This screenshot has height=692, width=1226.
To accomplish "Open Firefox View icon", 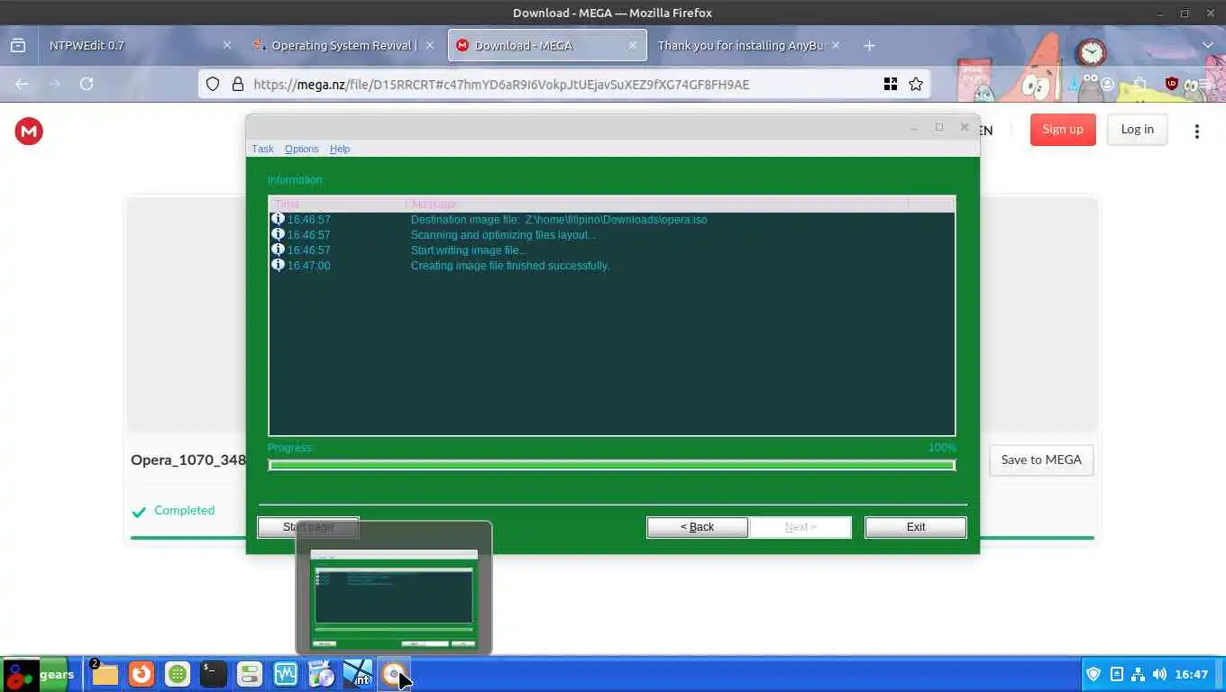I will [x=17, y=45].
